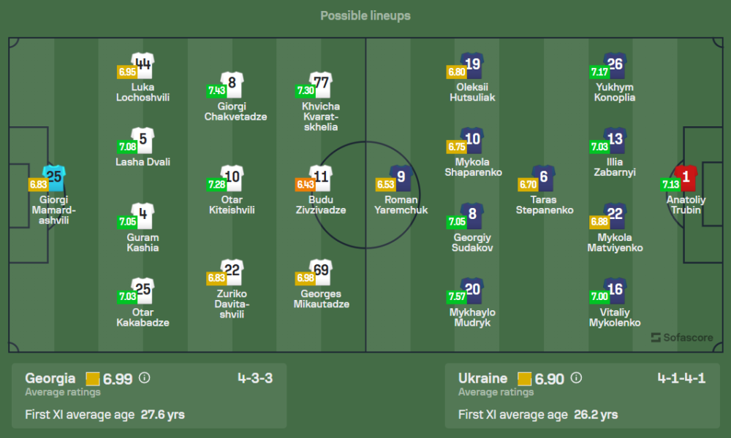Click info icon next to Georgia's 6.99 rating
The image size is (731, 438).
tap(144, 378)
